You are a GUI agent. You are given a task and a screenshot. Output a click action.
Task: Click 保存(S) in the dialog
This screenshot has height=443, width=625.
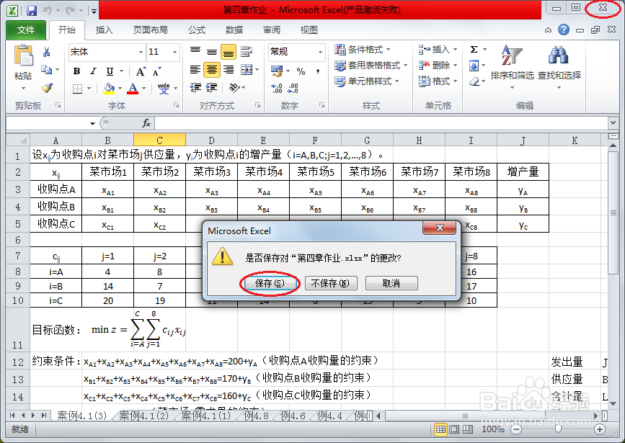[x=270, y=283]
